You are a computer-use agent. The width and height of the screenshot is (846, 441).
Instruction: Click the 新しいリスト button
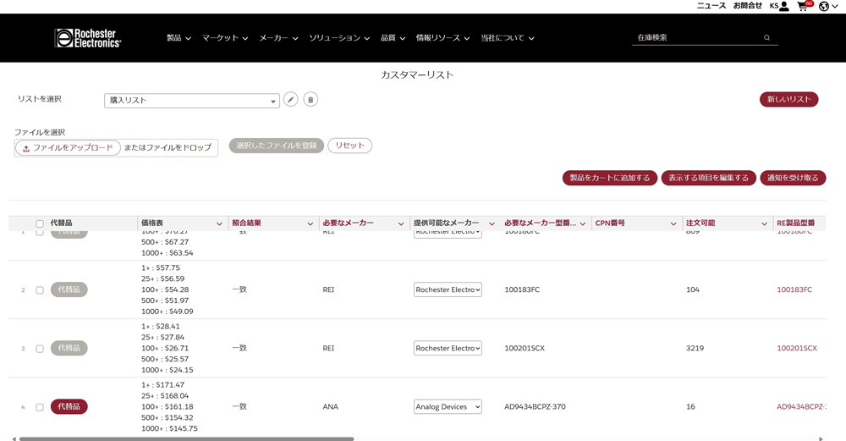(788, 99)
